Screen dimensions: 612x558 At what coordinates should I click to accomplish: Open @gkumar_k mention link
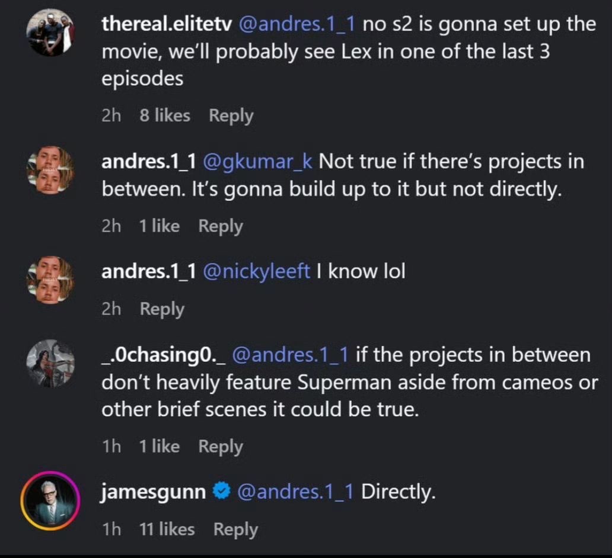[x=257, y=162]
